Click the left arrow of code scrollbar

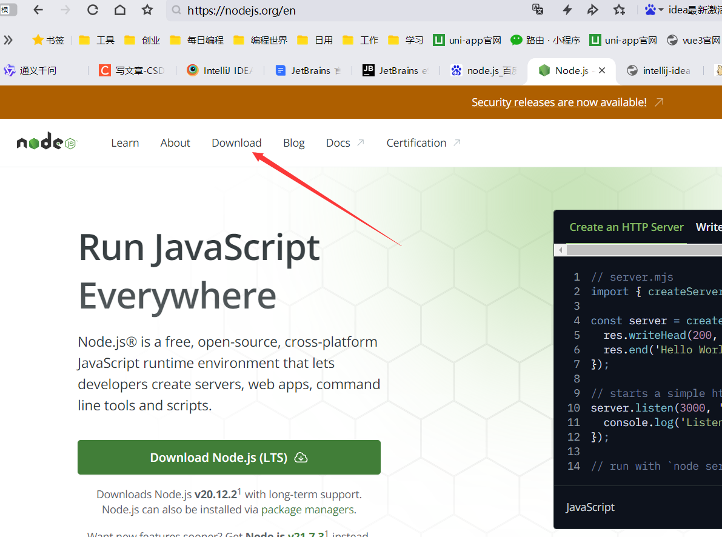coord(560,250)
